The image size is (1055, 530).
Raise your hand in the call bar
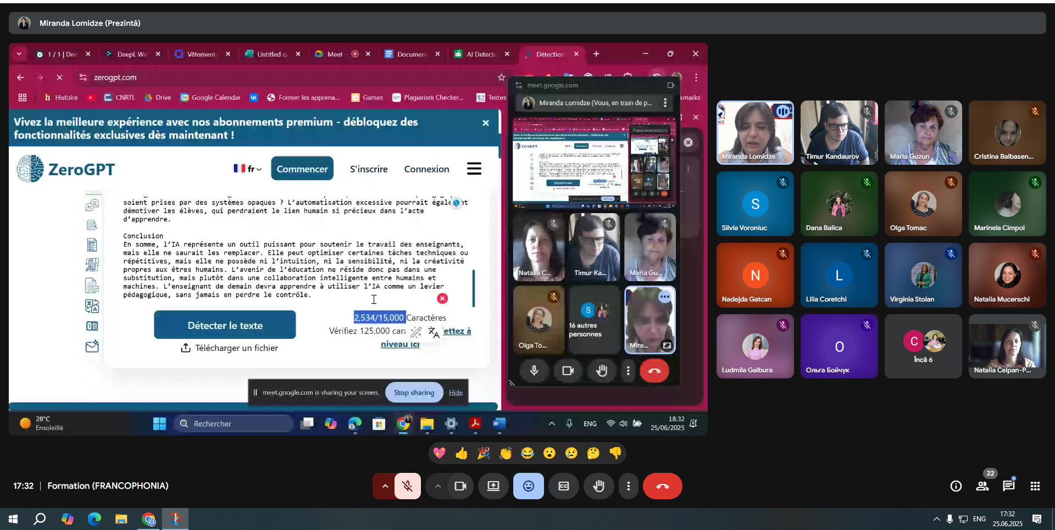pyautogui.click(x=598, y=486)
